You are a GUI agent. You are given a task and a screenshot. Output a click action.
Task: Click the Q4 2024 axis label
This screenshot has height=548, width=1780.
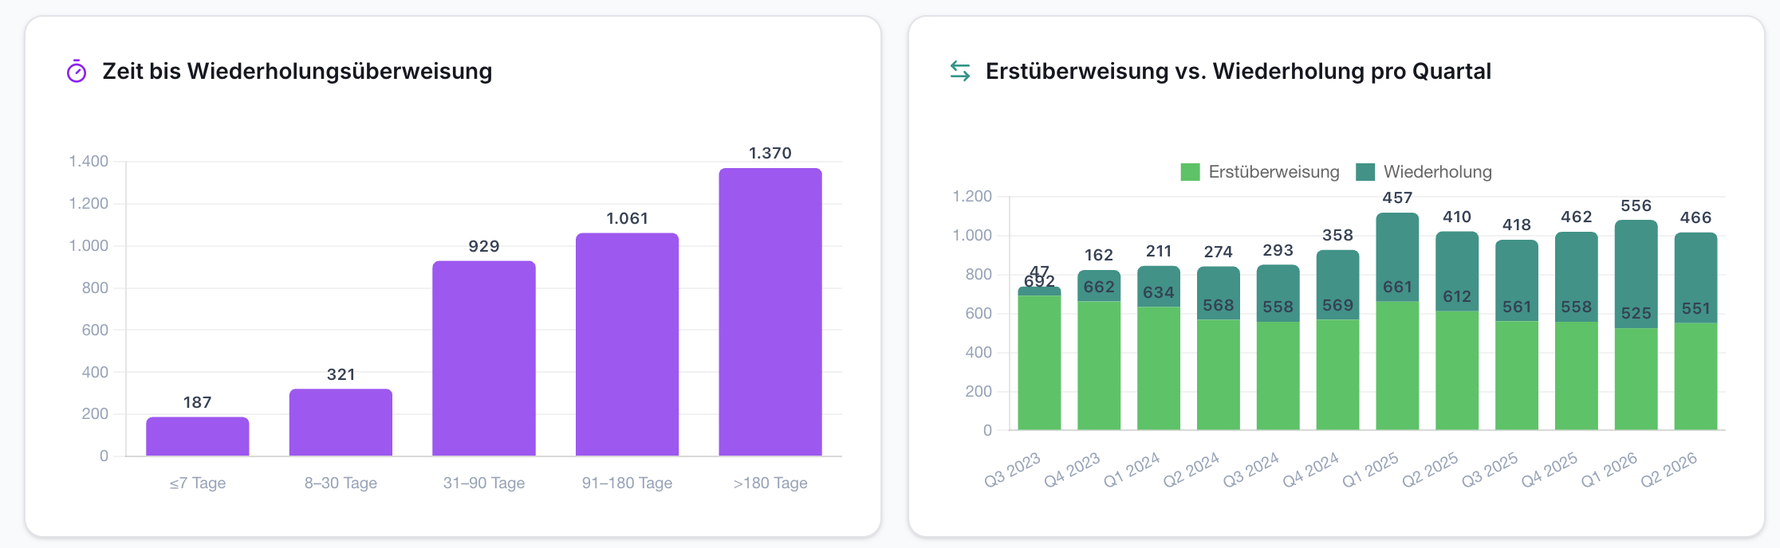click(x=1310, y=470)
